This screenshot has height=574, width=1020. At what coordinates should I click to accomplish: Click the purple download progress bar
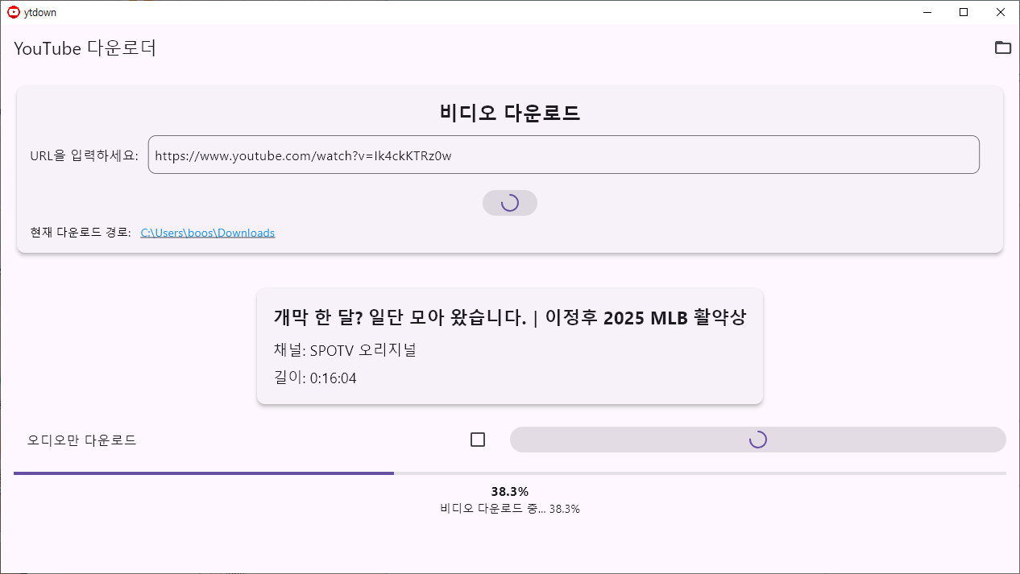point(510,473)
